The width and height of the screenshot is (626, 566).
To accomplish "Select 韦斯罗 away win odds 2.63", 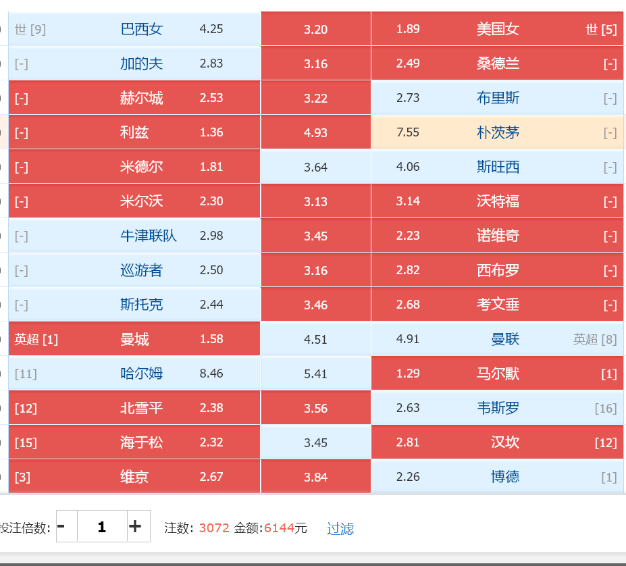I will pyautogui.click(x=497, y=408).
